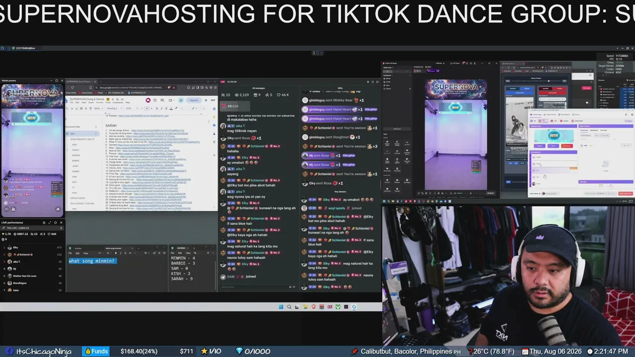This screenshot has height=357, width=635.
Task: Open Brave browser from the captured taskbar
Action: pyautogui.click(x=314, y=307)
